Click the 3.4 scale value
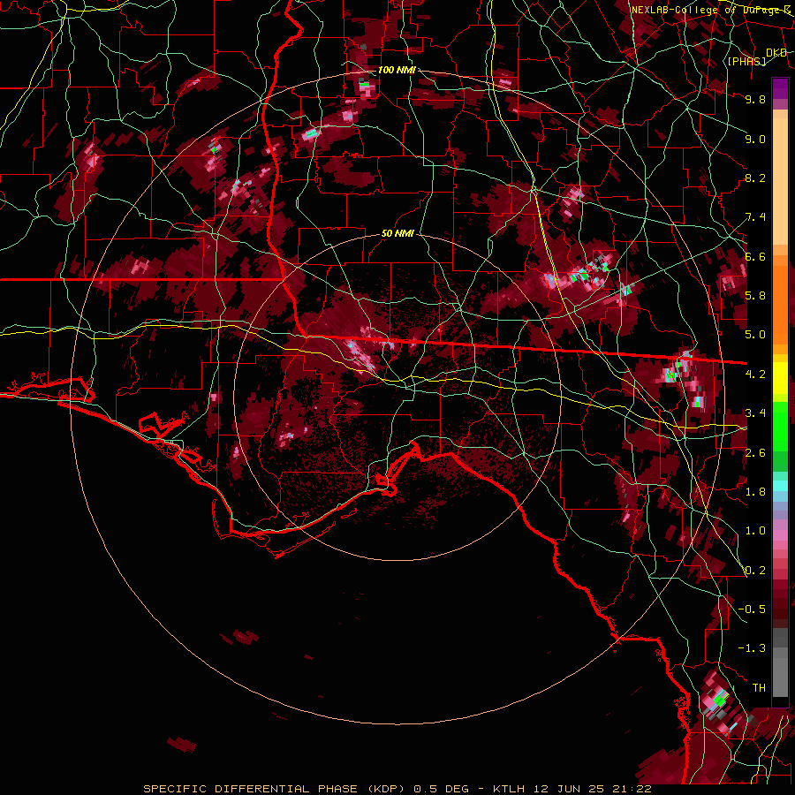Image resolution: width=795 pixels, height=795 pixels. click(755, 413)
